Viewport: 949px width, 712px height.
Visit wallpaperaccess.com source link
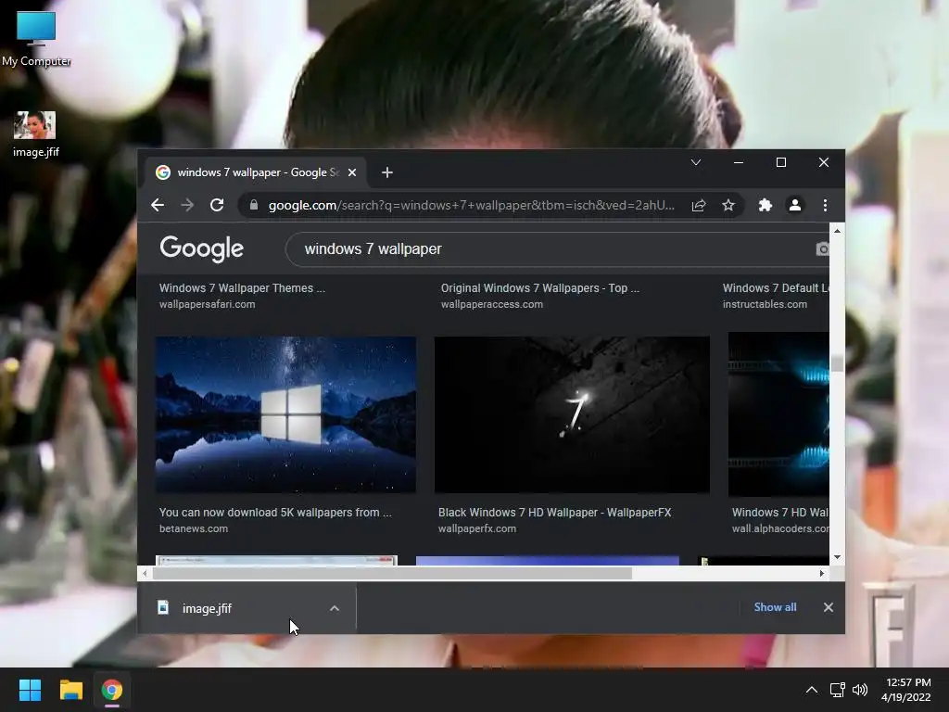coord(491,304)
